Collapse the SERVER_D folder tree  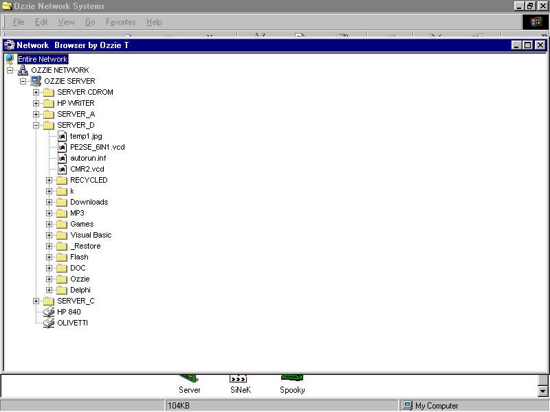coord(36,125)
